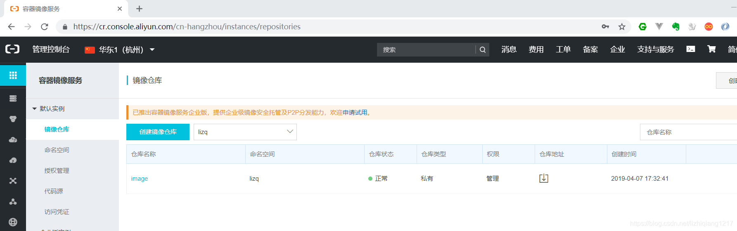Reload the browser page
The image size is (737, 231).
click(x=45, y=27)
